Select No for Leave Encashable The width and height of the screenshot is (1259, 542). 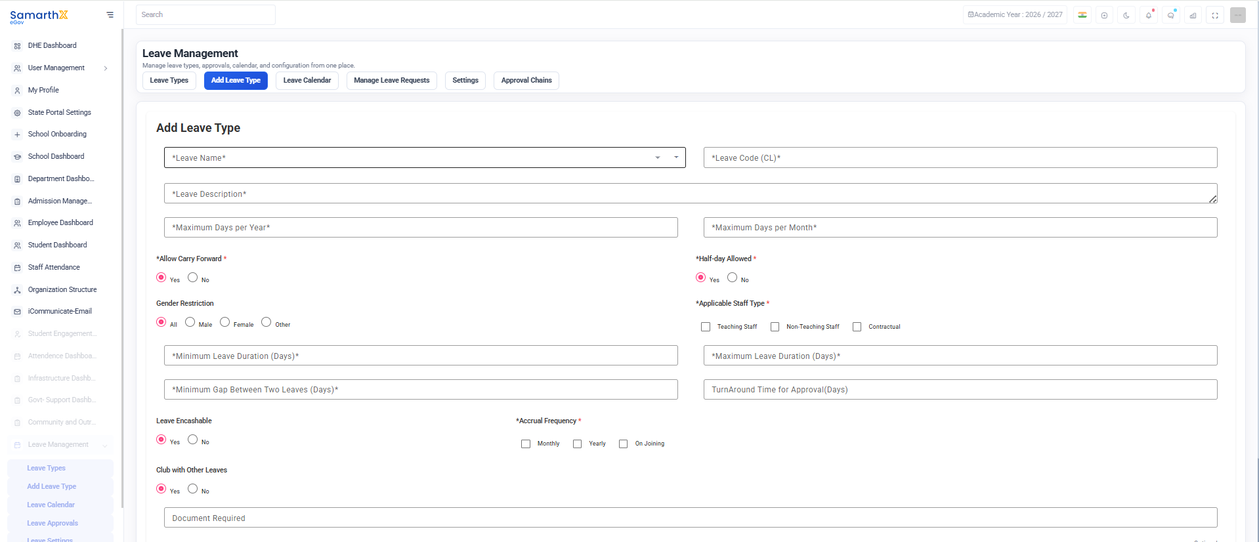193,440
